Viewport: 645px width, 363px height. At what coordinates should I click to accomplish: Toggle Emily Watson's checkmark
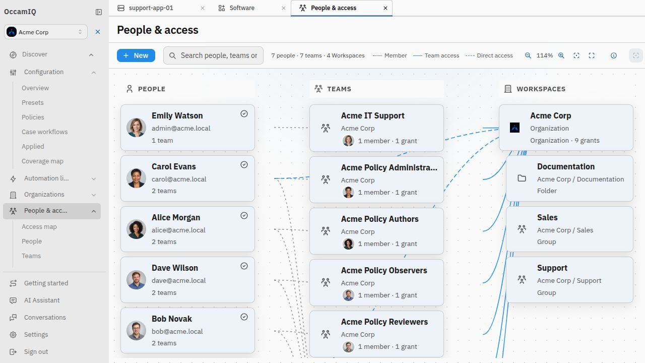point(244,114)
